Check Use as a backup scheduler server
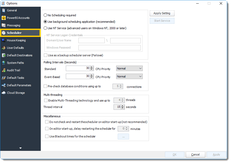This screenshot has width=231, height=163. pos(45,55)
